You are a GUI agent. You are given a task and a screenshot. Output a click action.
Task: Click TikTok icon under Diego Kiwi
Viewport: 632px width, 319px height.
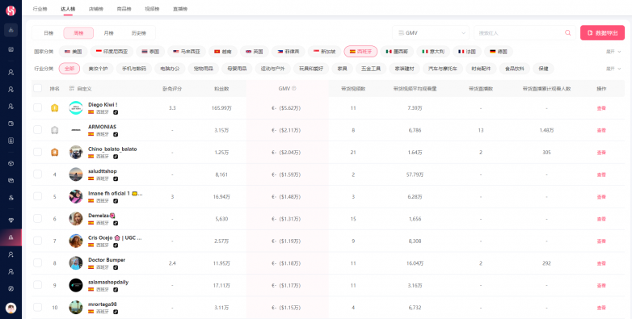click(116, 112)
